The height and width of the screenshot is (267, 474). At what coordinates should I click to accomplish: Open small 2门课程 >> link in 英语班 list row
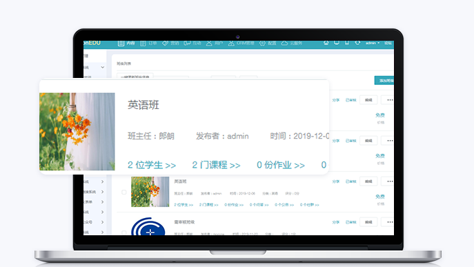click(208, 205)
